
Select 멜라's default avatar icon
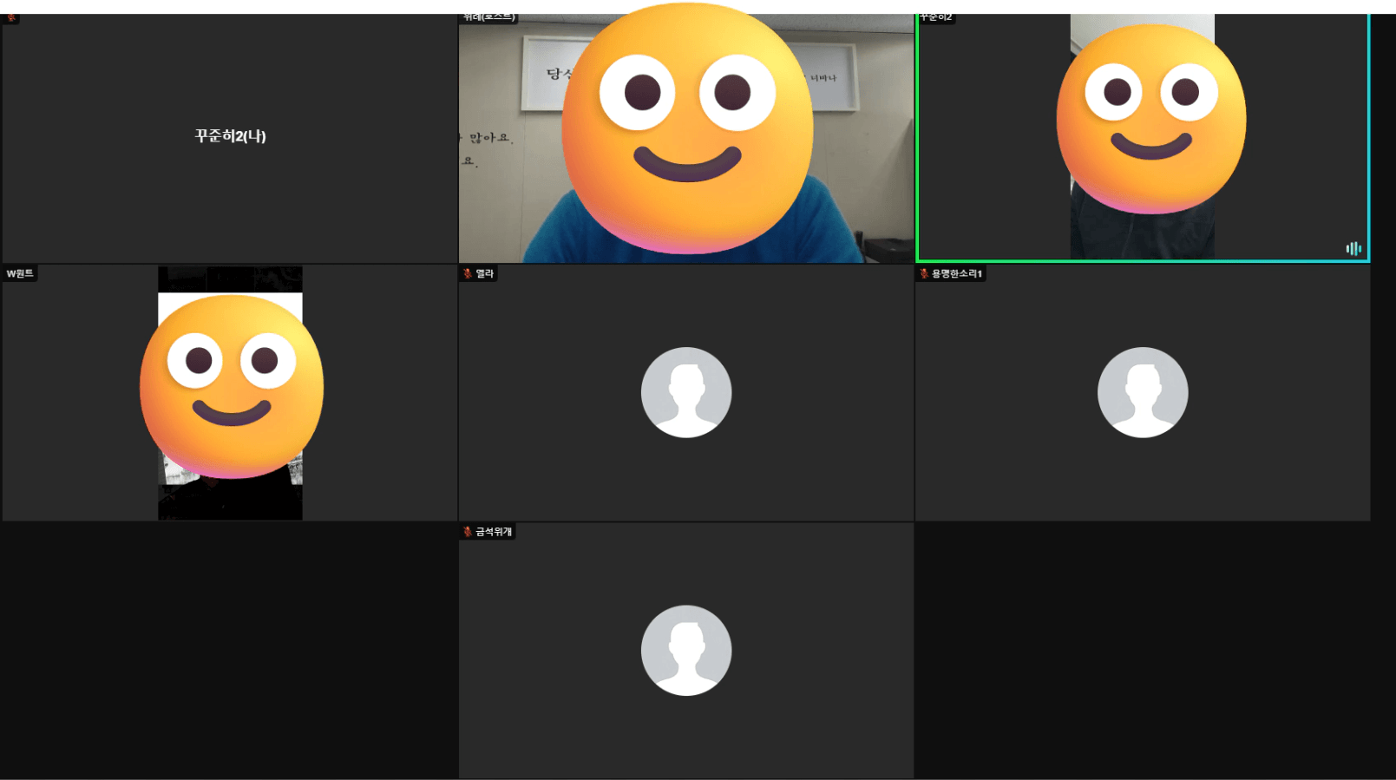(685, 392)
